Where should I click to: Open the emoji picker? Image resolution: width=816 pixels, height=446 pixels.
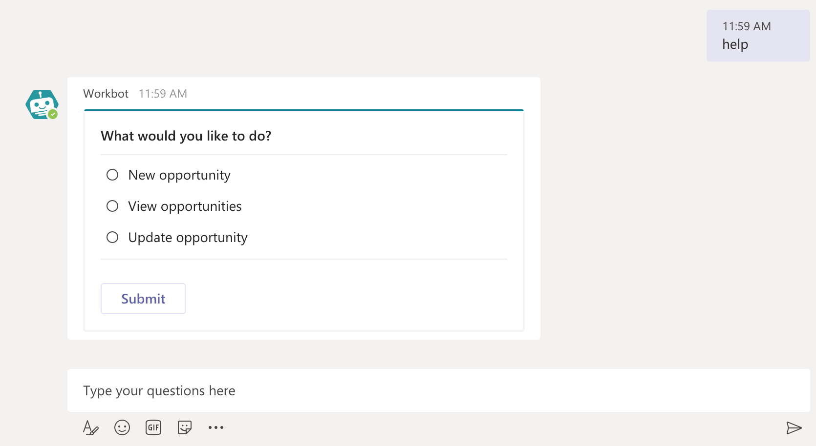(122, 428)
